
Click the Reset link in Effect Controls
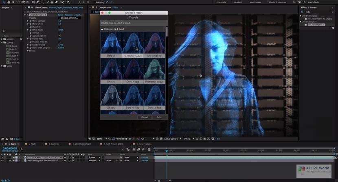pos(61,15)
